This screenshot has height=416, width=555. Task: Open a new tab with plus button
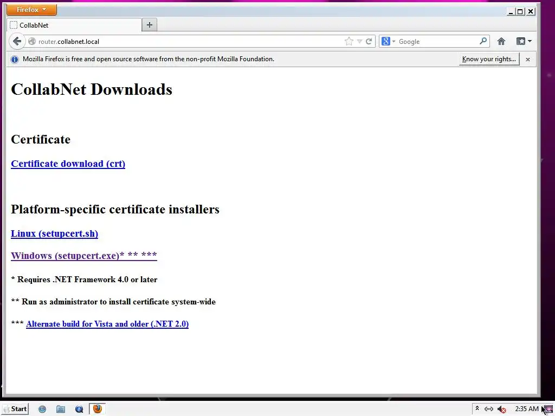pyautogui.click(x=150, y=25)
